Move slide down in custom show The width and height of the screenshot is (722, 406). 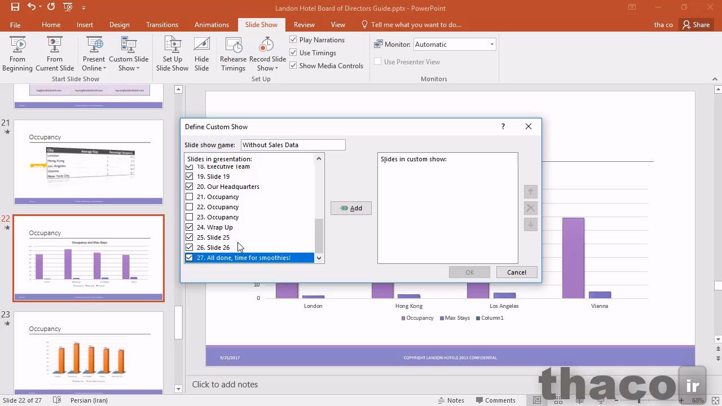tap(530, 224)
